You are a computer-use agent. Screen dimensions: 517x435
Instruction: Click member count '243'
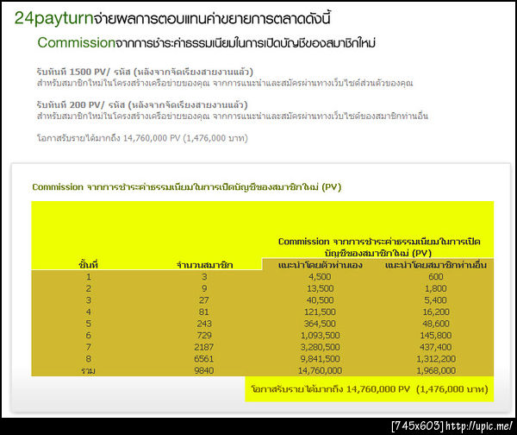pyautogui.click(x=204, y=324)
